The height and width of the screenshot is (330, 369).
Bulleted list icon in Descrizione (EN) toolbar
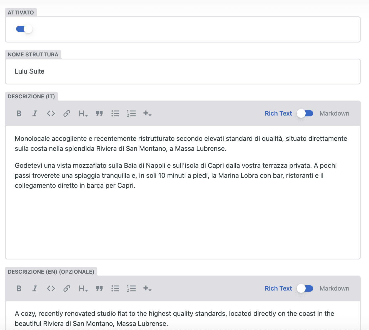coord(115,288)
